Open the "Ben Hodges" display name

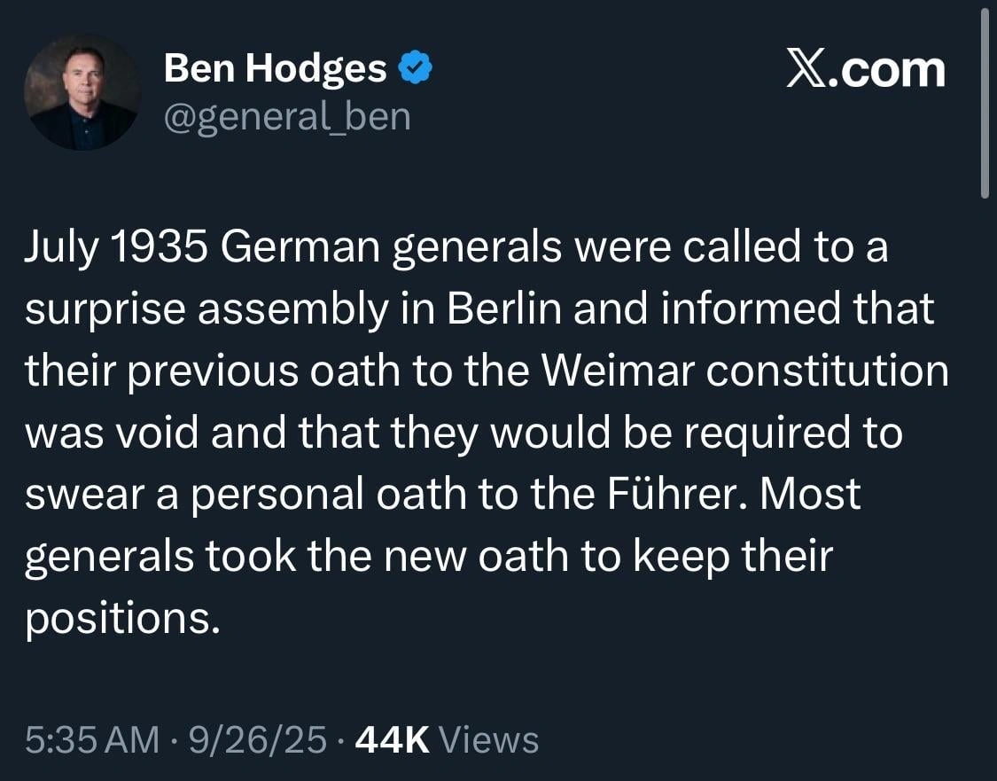(x=275, y=68)
